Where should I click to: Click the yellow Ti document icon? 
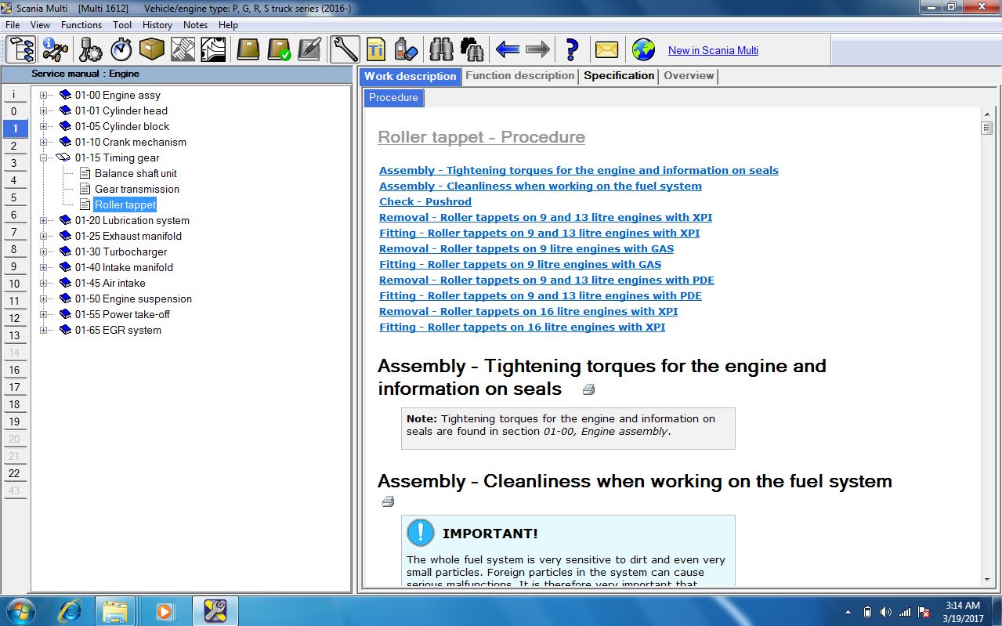click(x=376, y=50)
